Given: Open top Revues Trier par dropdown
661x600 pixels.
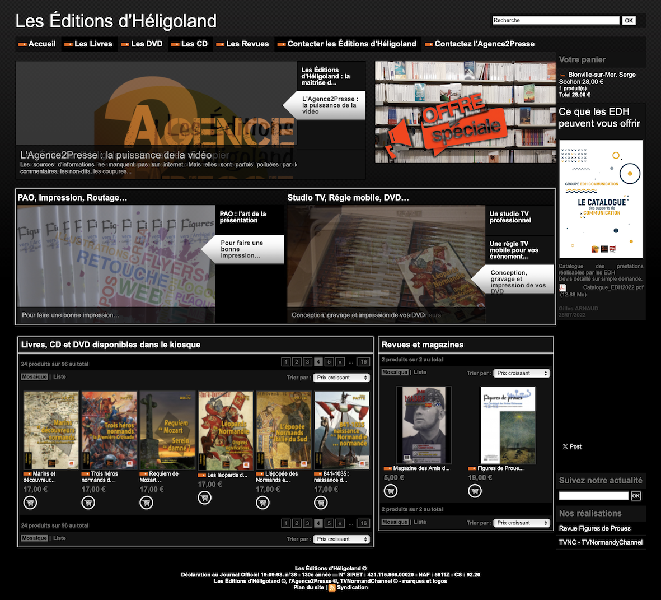Looking at the screenshot, I should (522, 373).
